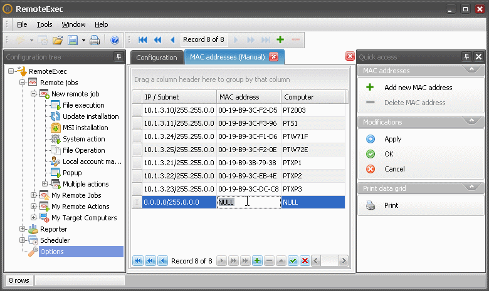Go to first record in top navigation toolbar
Screen dimensions: 489x291
(142, 39)
